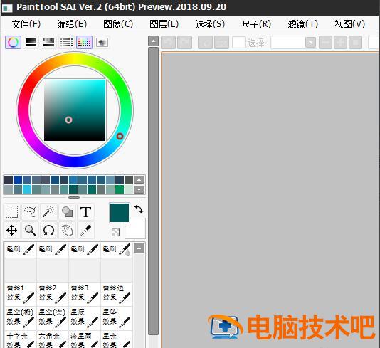Select the rectangular selection tool
380x348 pixels.
coord(12,212)
